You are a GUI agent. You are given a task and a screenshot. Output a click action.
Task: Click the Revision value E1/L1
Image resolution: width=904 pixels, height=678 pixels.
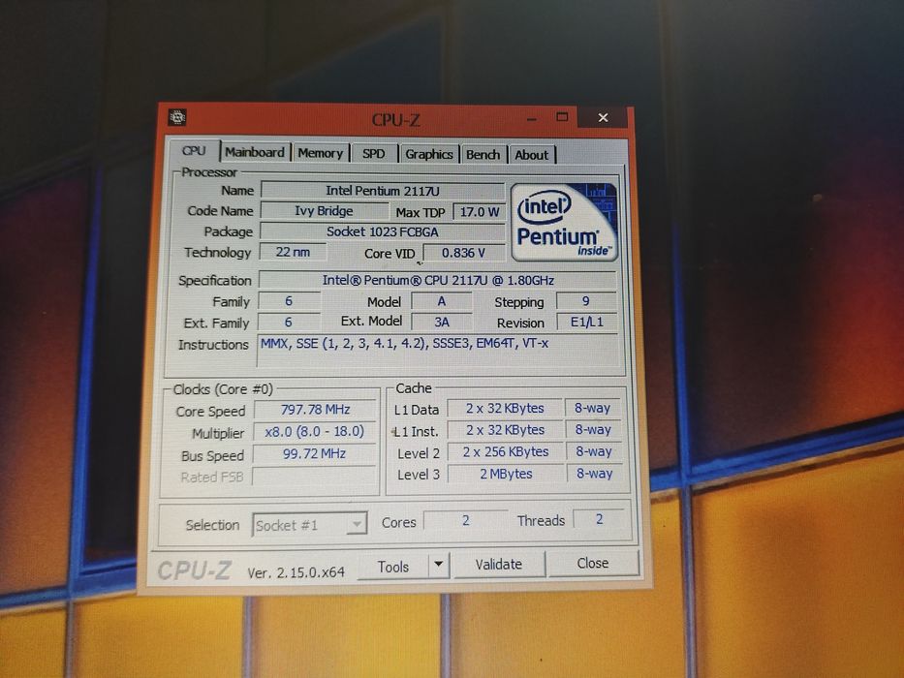[587, 322]
